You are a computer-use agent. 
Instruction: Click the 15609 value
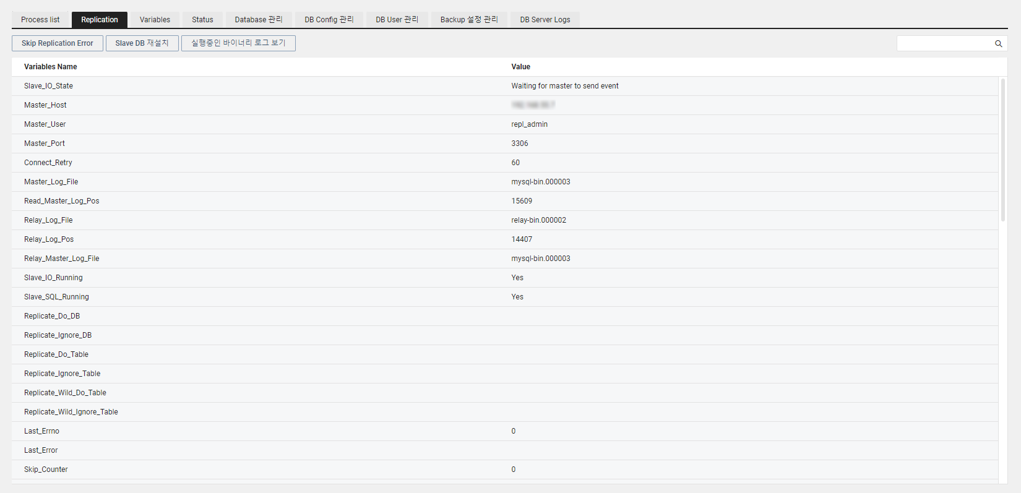coord(522,201)
